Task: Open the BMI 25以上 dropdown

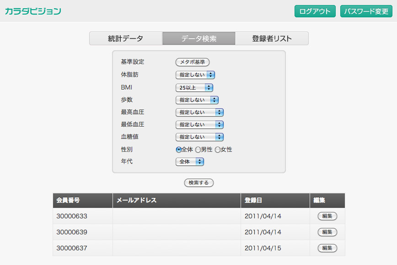Action: (194, 88)
